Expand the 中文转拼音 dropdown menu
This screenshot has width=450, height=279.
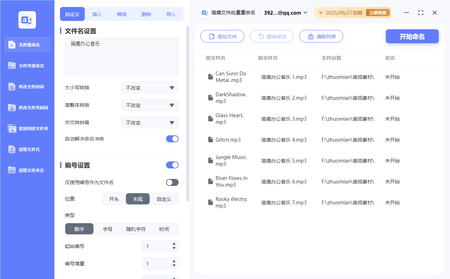pyautogui.click(x=150, y=122)
